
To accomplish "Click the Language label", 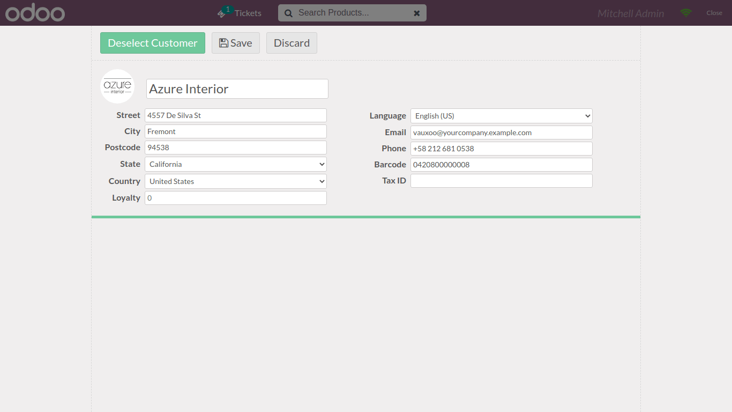I will tap(388, 116).
